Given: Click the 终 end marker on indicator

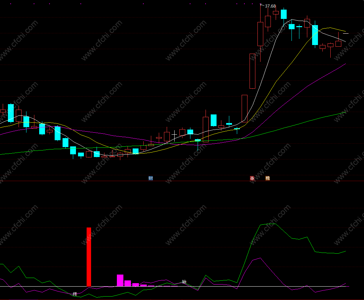Looking at the screenshot, I should (75, 294).
